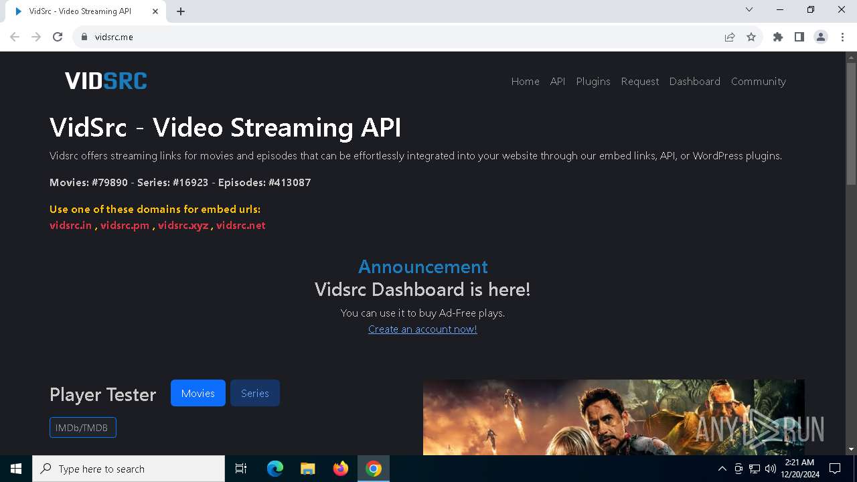Launch Firefox from taskbar
Image resolution: width=857 pixels, height=482 pixels.
click(341, 469)
